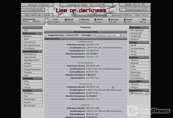Open Rangliste page
This screenshot has width=173, height=118.
(32, 72)
